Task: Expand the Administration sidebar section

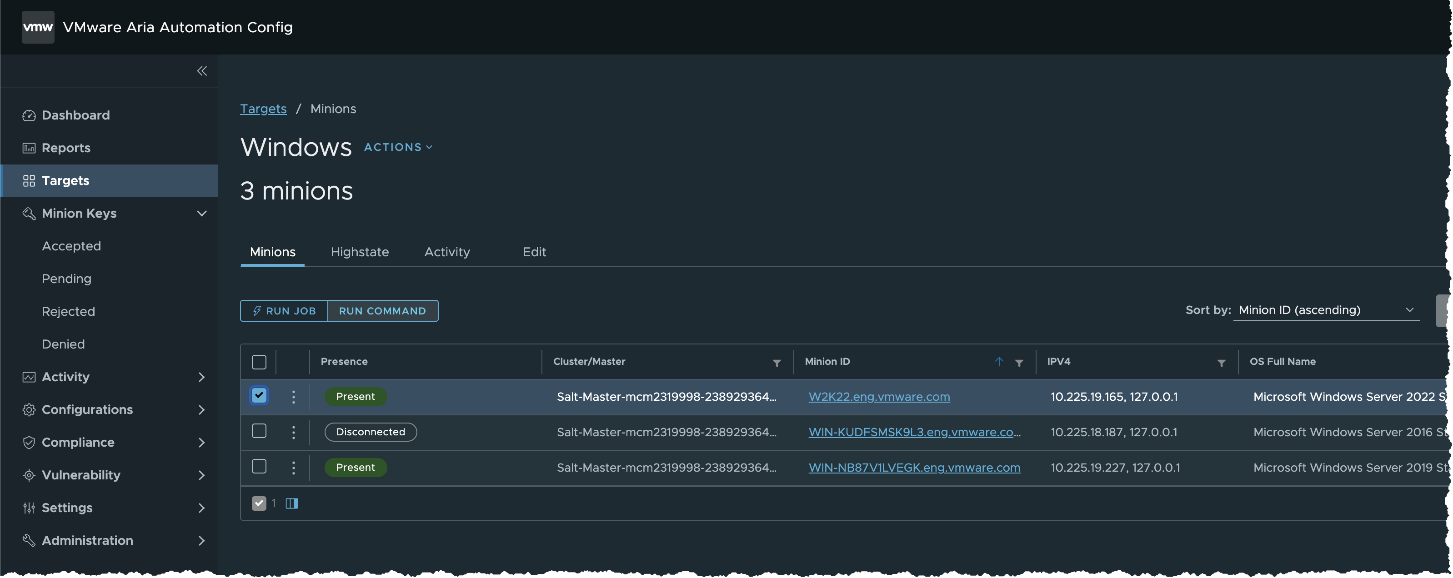Action: 202,540
